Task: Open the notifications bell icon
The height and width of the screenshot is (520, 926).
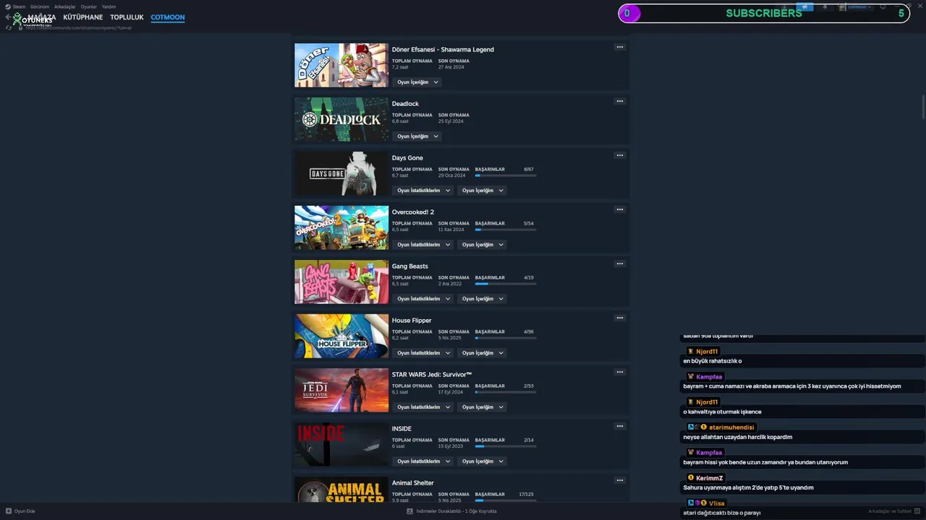Action: (825, 6)
